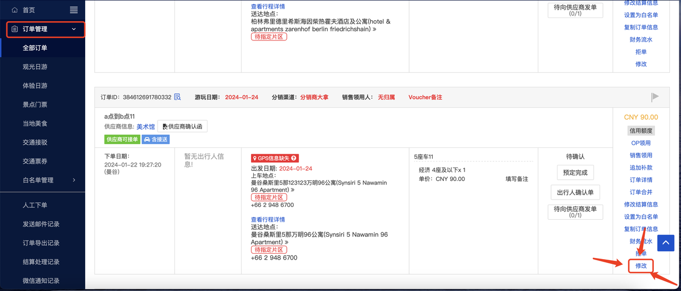
Task: Click the gray flag icon on order header
Action: 655,97
